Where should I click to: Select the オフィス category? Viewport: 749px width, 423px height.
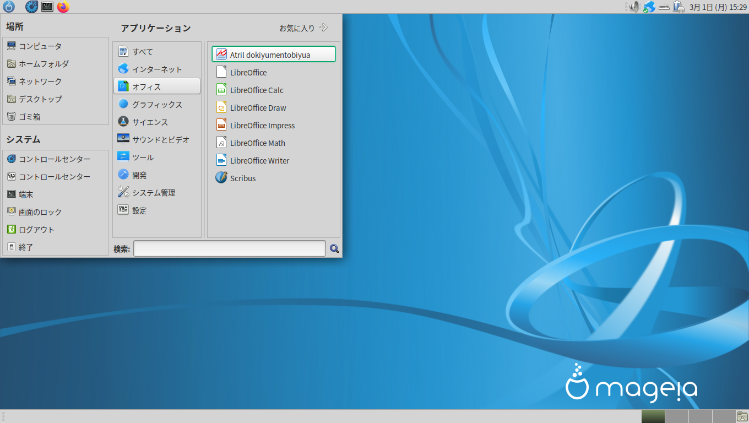tap(157, 87)
